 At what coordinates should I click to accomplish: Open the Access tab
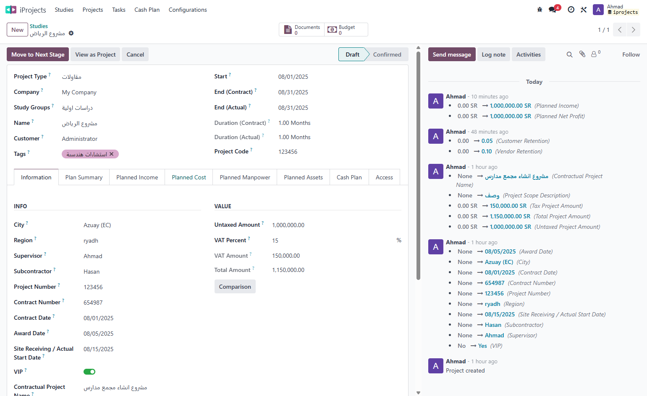[x=384, y=177]
